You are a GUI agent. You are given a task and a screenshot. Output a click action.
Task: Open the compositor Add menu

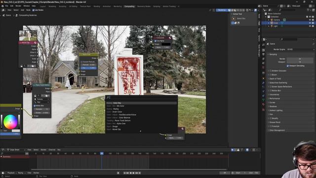22,10
